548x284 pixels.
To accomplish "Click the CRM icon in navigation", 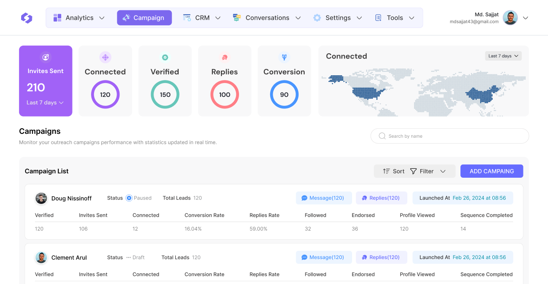I will (187, 18).
